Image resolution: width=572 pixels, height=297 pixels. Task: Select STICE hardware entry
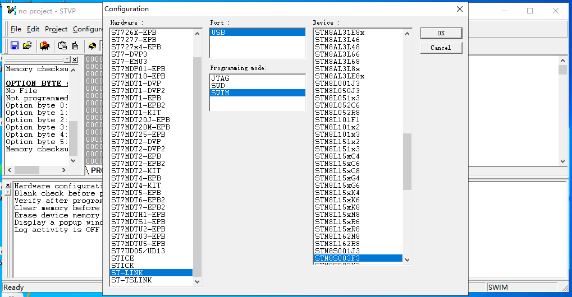click(x=152, y=258)
